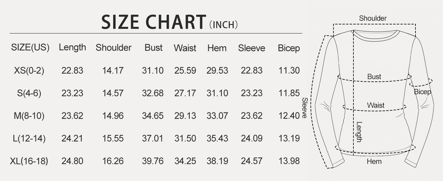Click the vertical Sleeve label beside the diagram
The image size is (443, 181).
coord(305,108)
